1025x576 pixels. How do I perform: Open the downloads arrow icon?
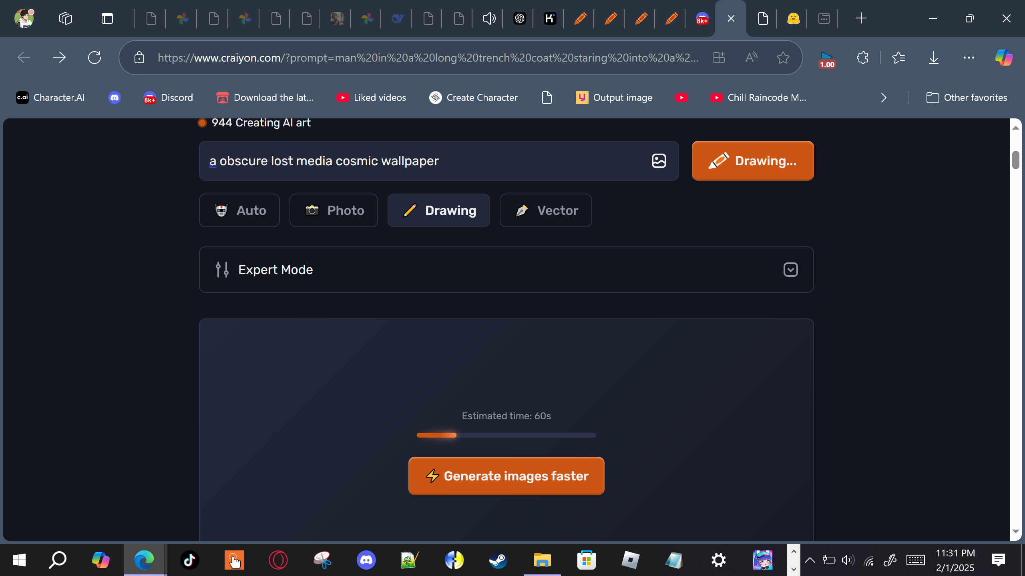tap(933, 58)
